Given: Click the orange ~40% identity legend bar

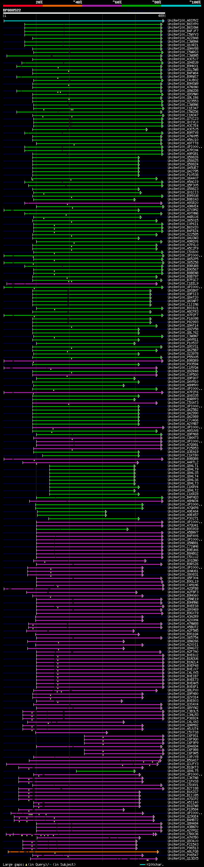Looking at the screenshot, I should (62, 6).
